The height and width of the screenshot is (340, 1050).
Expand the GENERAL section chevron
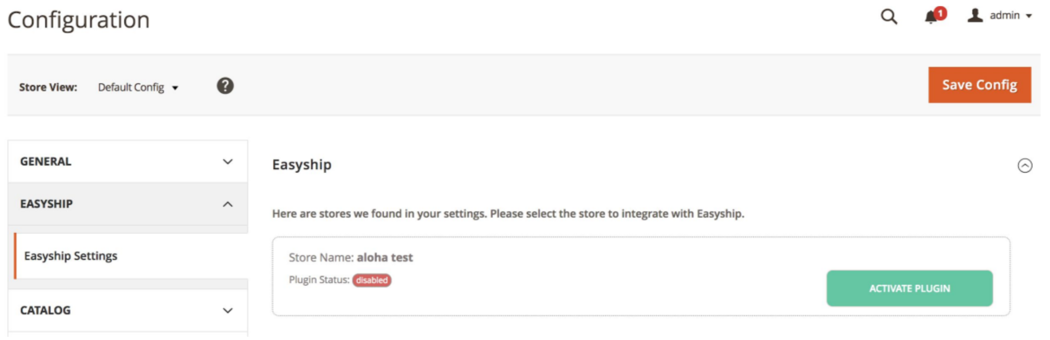pos(228,161)
